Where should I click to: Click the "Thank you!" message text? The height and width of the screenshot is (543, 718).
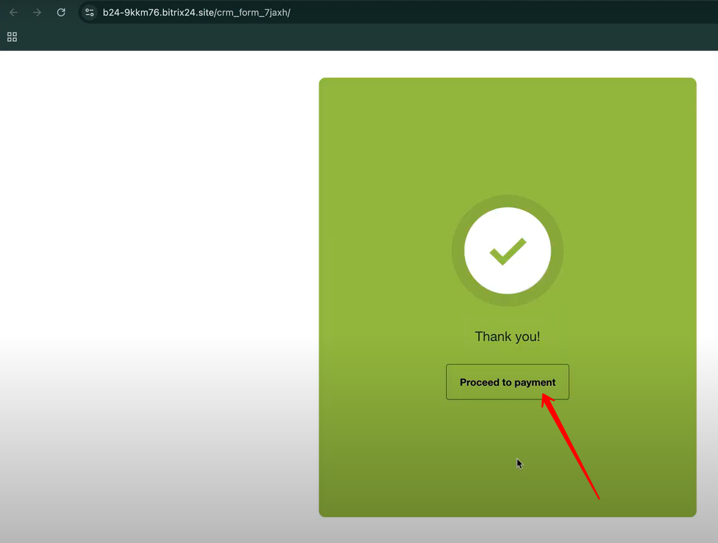pyautogui.click(x=507, y=336)
